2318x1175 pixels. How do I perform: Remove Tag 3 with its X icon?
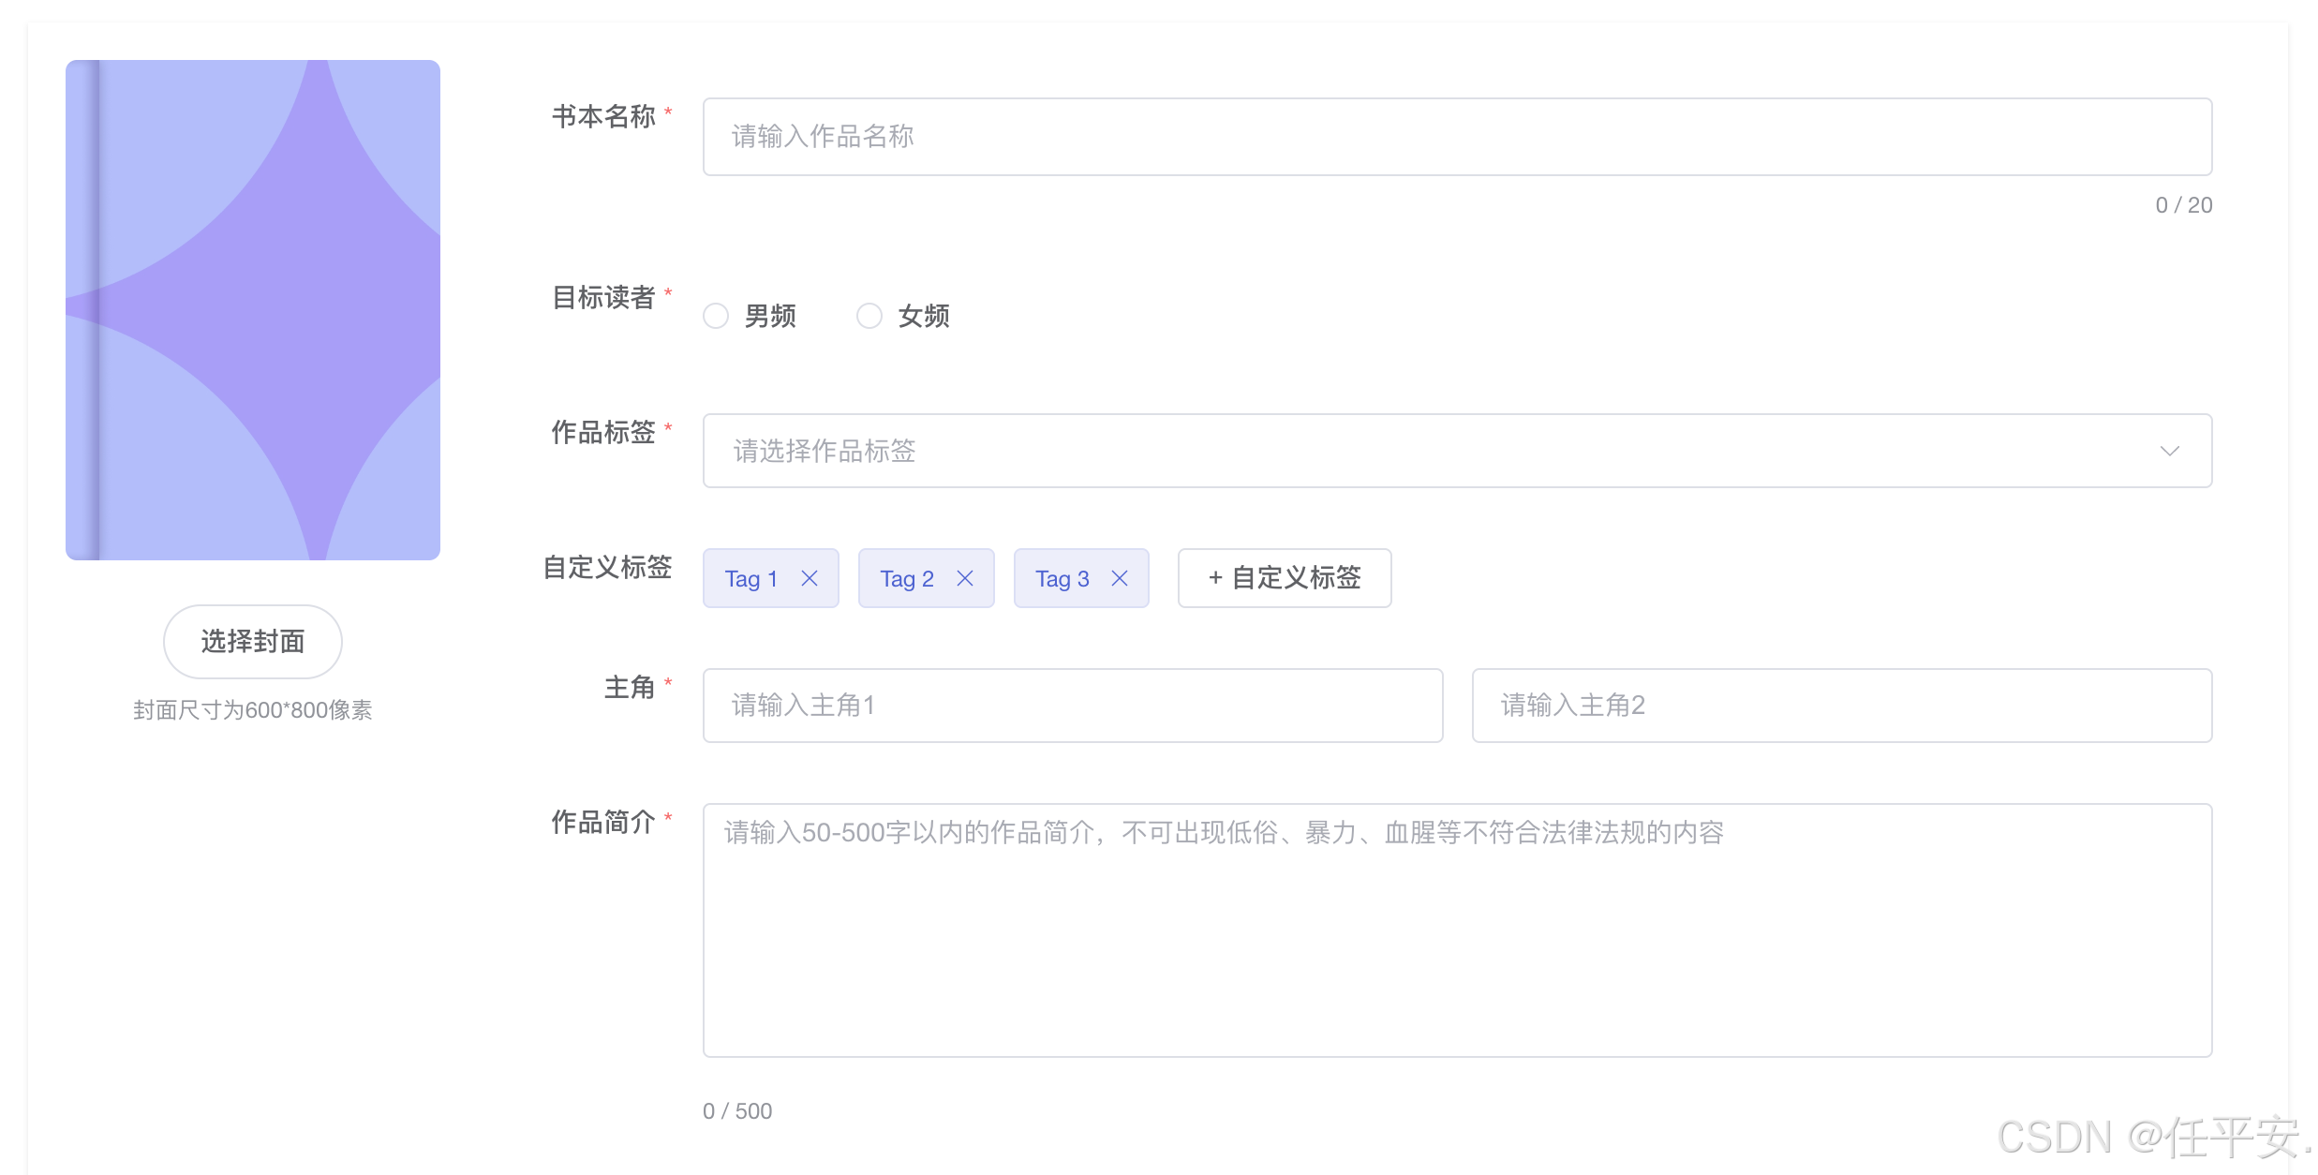click(x=1120, y=578)
